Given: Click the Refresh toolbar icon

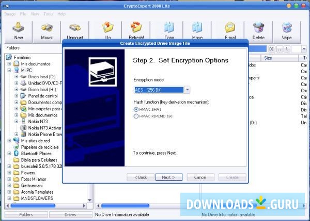Looking at the screenshot, I should 136,30.
